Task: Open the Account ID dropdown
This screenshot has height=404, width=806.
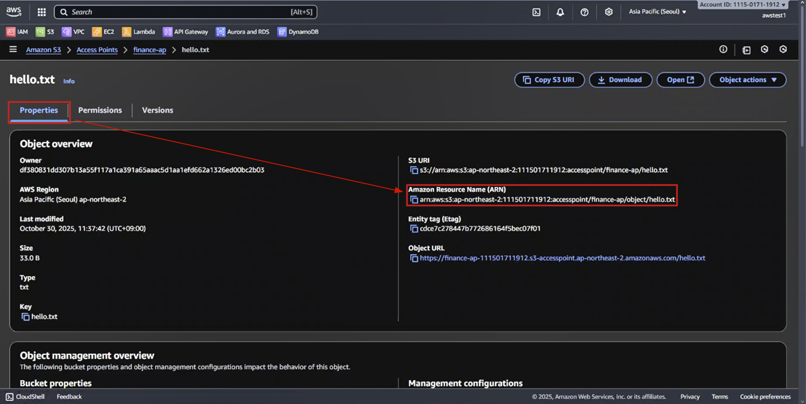Action: click(x=743, y=4)
